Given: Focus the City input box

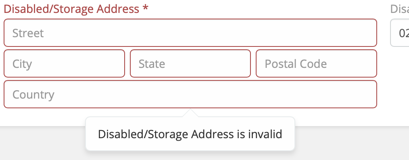Looking at the screenshot, I should pos(64,63).
